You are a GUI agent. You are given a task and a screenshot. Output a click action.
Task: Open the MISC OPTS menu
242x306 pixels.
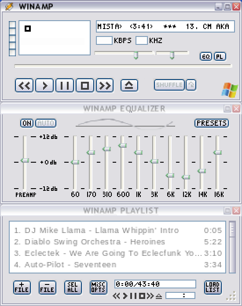pos(98,287)
